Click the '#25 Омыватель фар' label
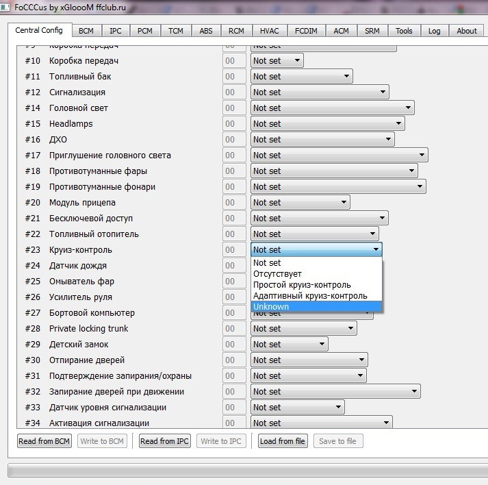Image resolution: width=488 pixels, height=485 pixels. click(x=70, y=282)
